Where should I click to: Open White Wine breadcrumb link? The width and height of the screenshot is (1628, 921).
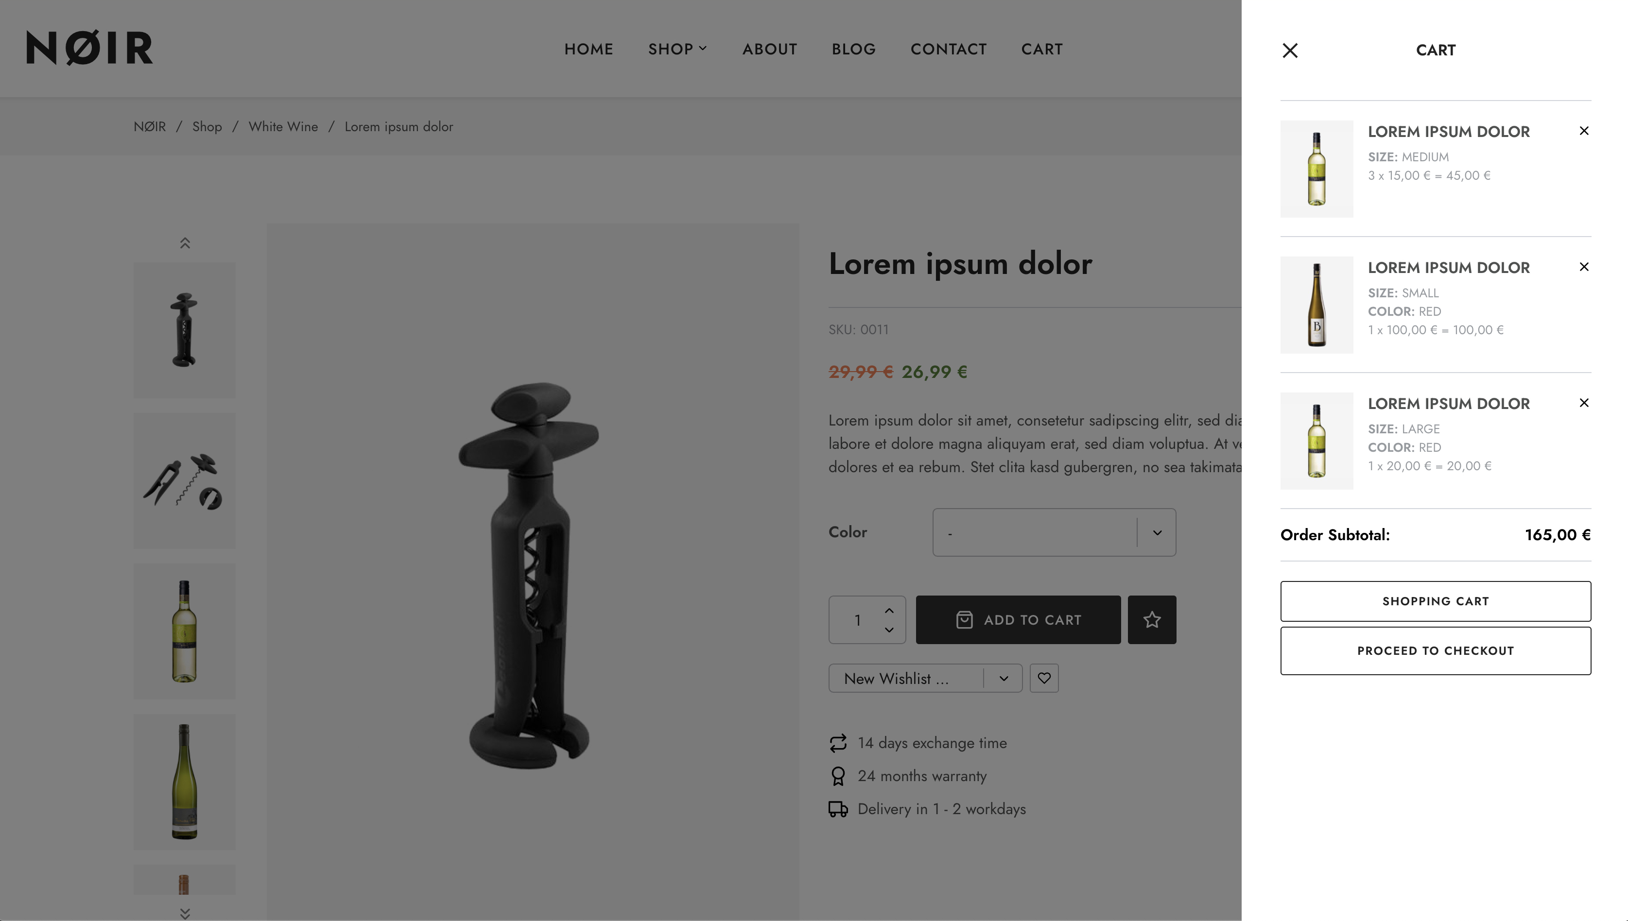[x=283, y=126]
